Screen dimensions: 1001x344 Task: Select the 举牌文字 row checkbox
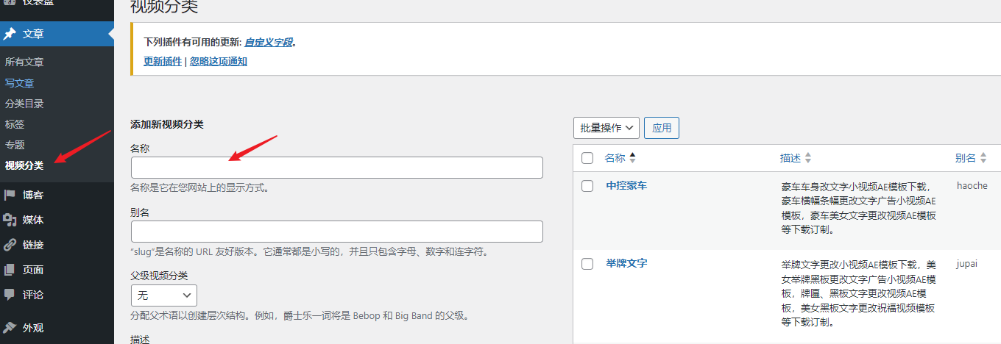click(x=587, y=264)
